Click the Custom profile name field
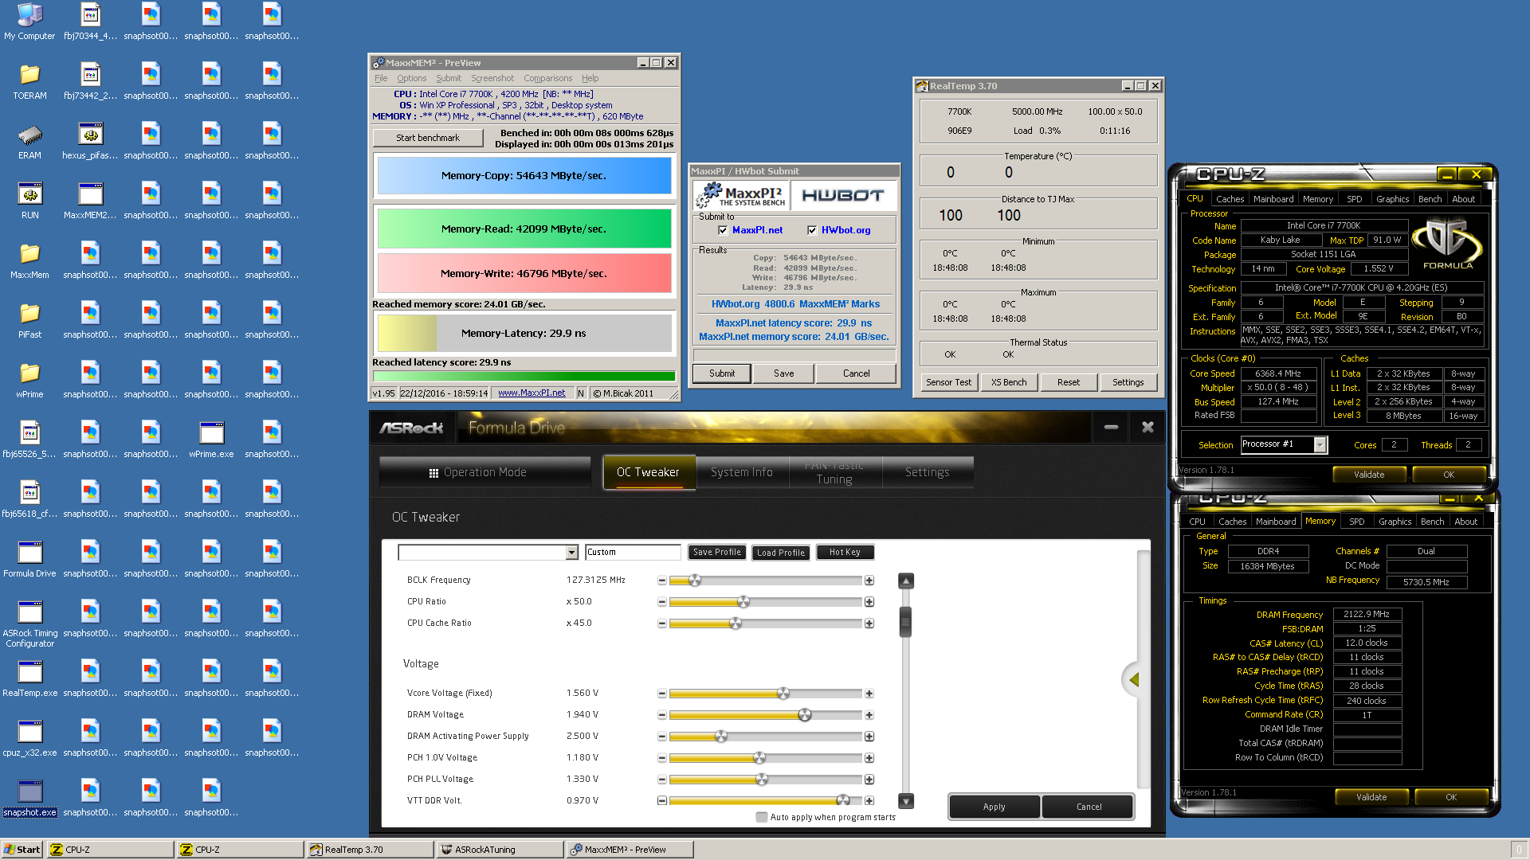 pos(633,552)
